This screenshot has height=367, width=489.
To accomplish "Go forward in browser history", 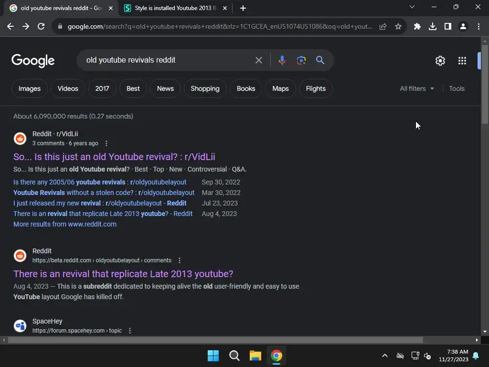I will (26, 27).
